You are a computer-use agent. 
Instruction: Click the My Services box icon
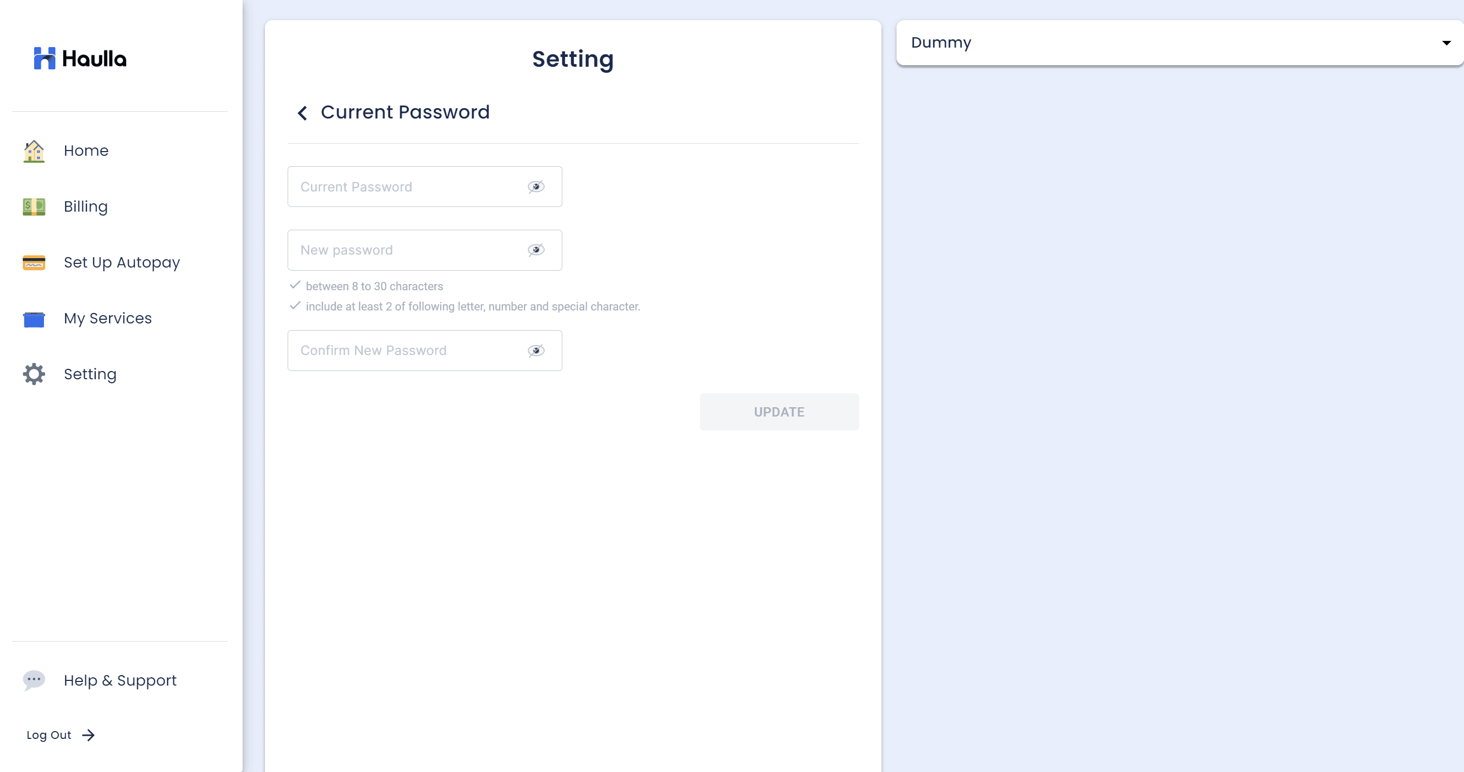click(x=34, y=319)
